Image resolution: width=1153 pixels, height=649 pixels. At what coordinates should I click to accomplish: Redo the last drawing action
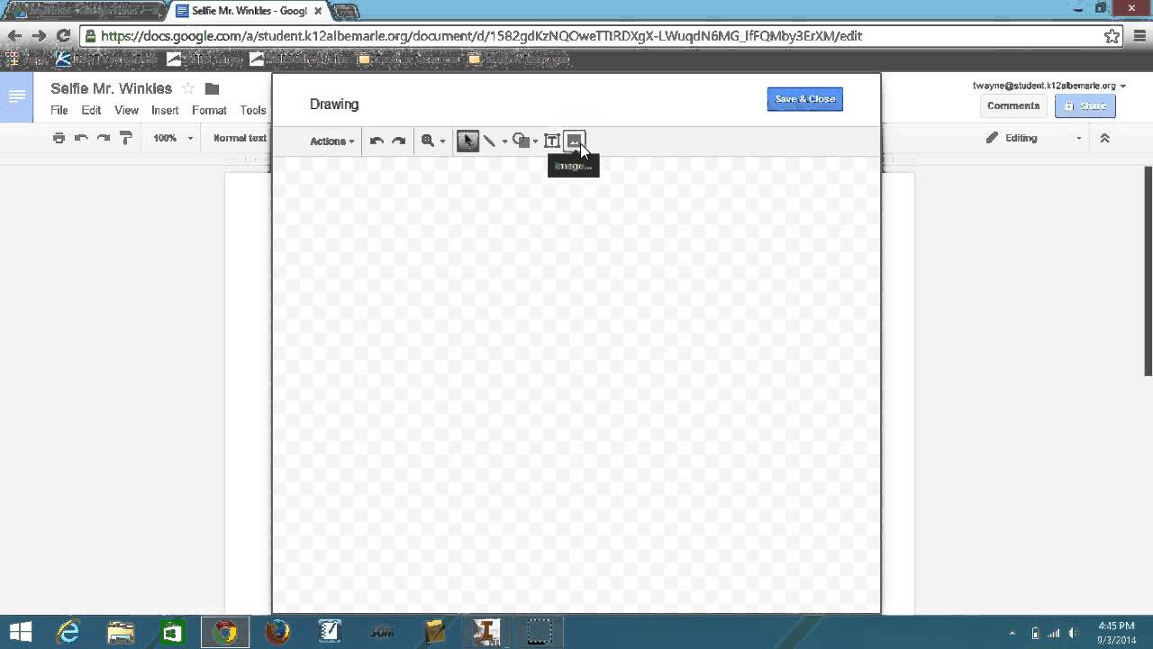click(x=398, y=140)
